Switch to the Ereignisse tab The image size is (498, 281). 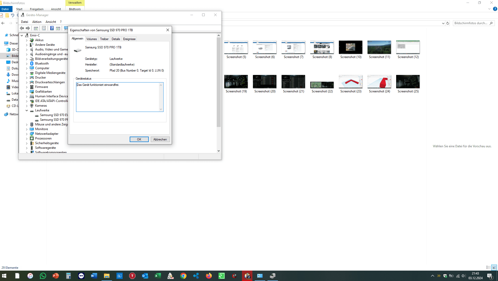[x=129, y=39]
